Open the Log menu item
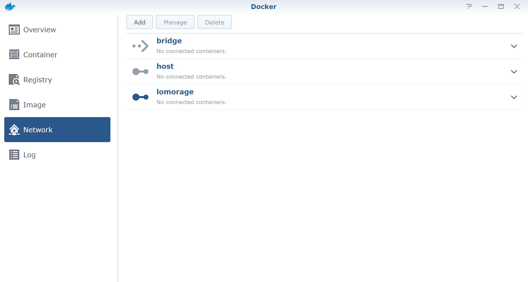Image resolution: width=528 pixels, height=282 pixels. [x=57, y=155]
